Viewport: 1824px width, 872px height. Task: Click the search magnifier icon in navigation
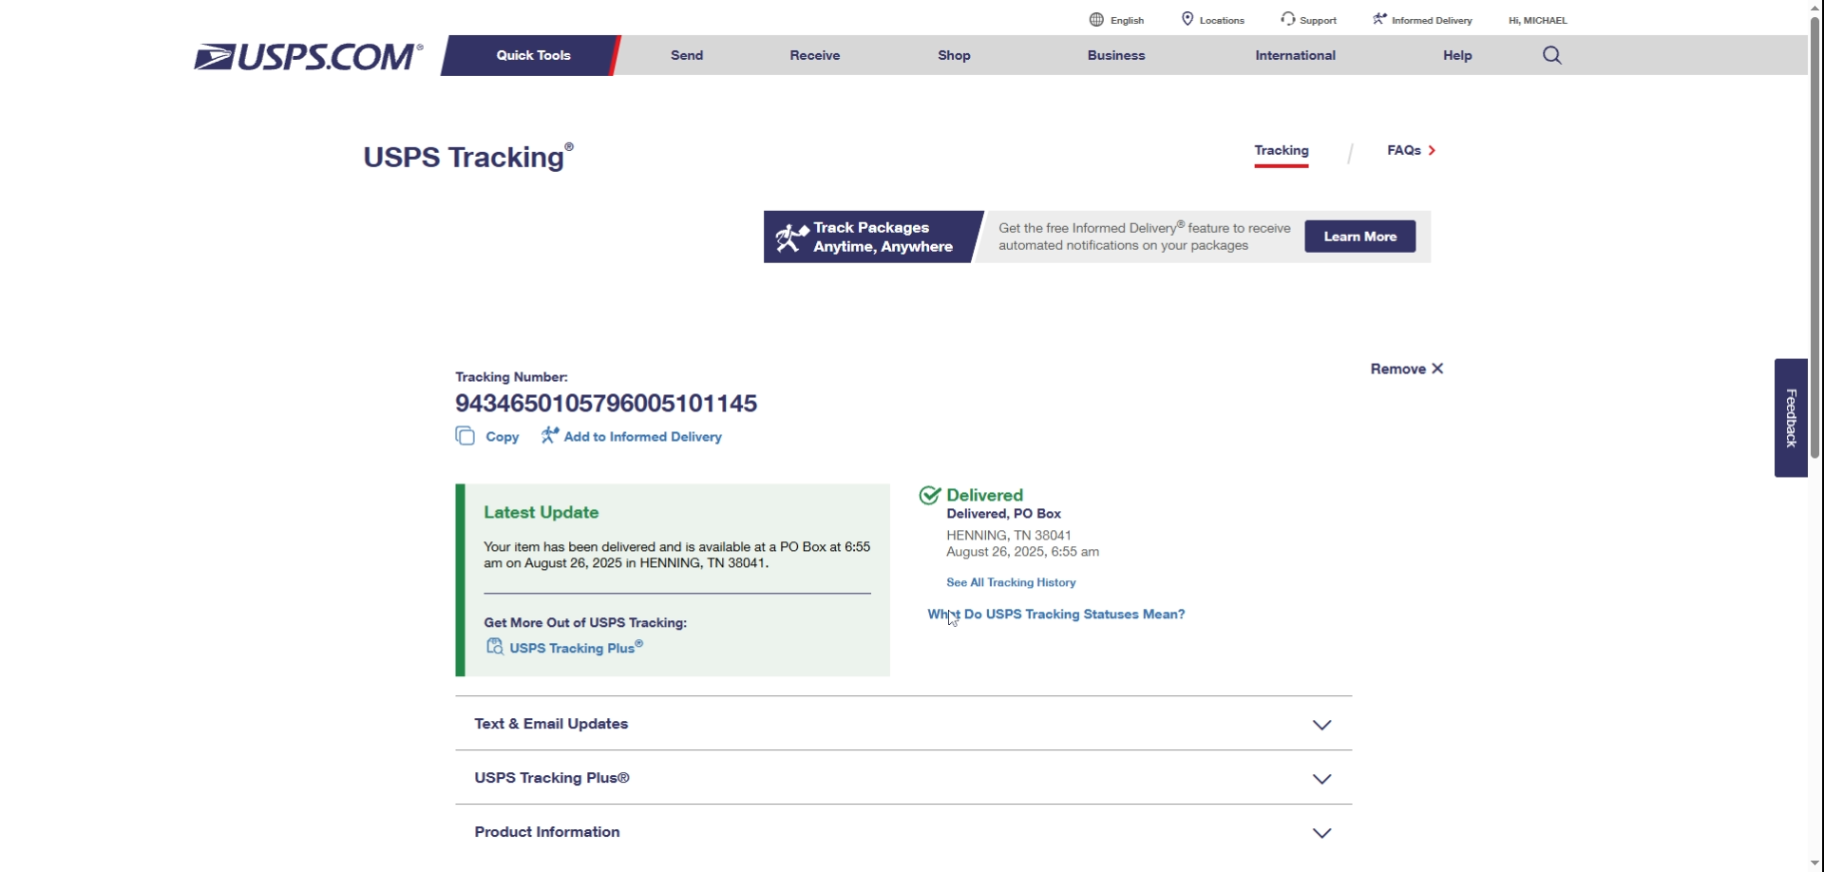1551,55
